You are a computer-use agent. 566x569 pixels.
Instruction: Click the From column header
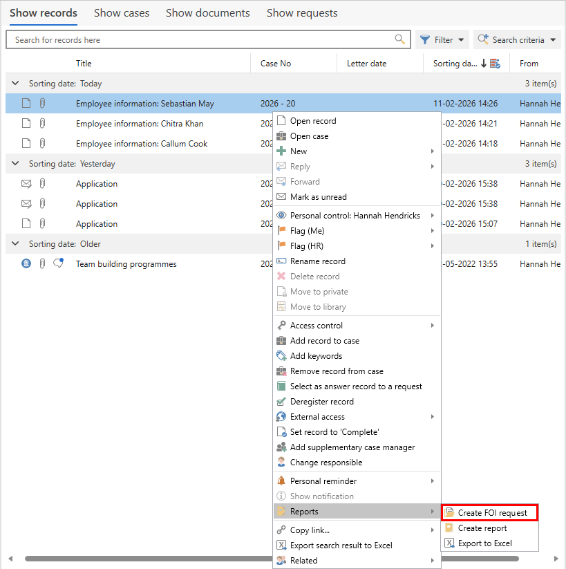(x=529, y=64)
